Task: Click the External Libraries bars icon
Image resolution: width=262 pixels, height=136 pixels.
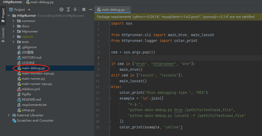Action: (14, 115)
